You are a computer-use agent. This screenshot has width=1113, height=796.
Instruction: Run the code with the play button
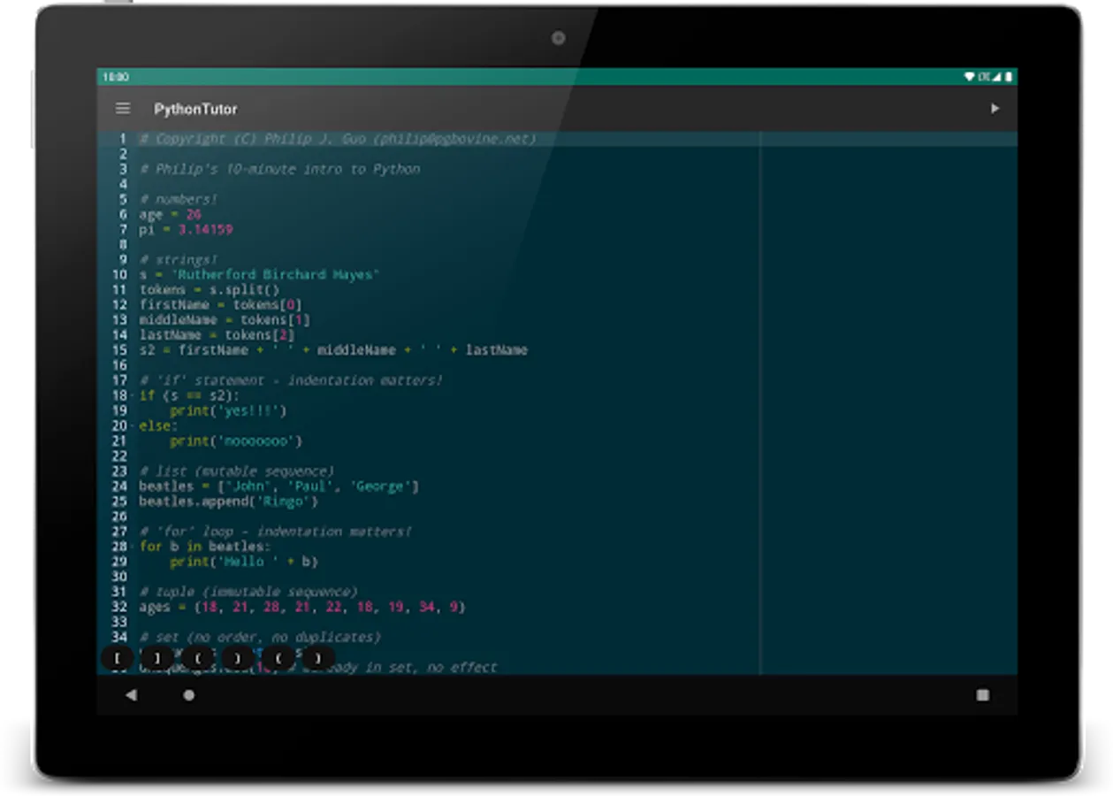point(995,109)
